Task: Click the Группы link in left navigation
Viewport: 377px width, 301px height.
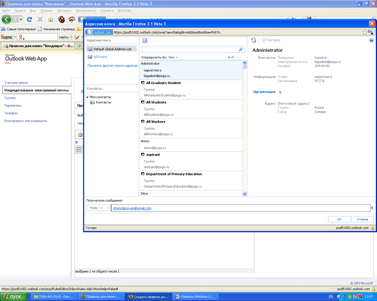Action: (10, 98)
